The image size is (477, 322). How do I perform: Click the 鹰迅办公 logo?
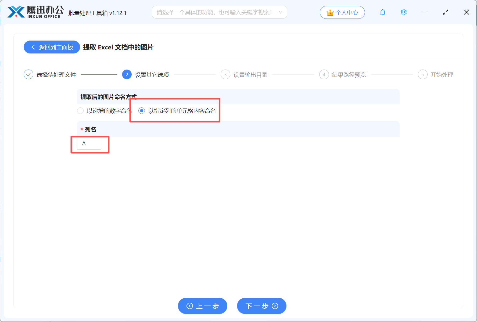coord(34,12)
